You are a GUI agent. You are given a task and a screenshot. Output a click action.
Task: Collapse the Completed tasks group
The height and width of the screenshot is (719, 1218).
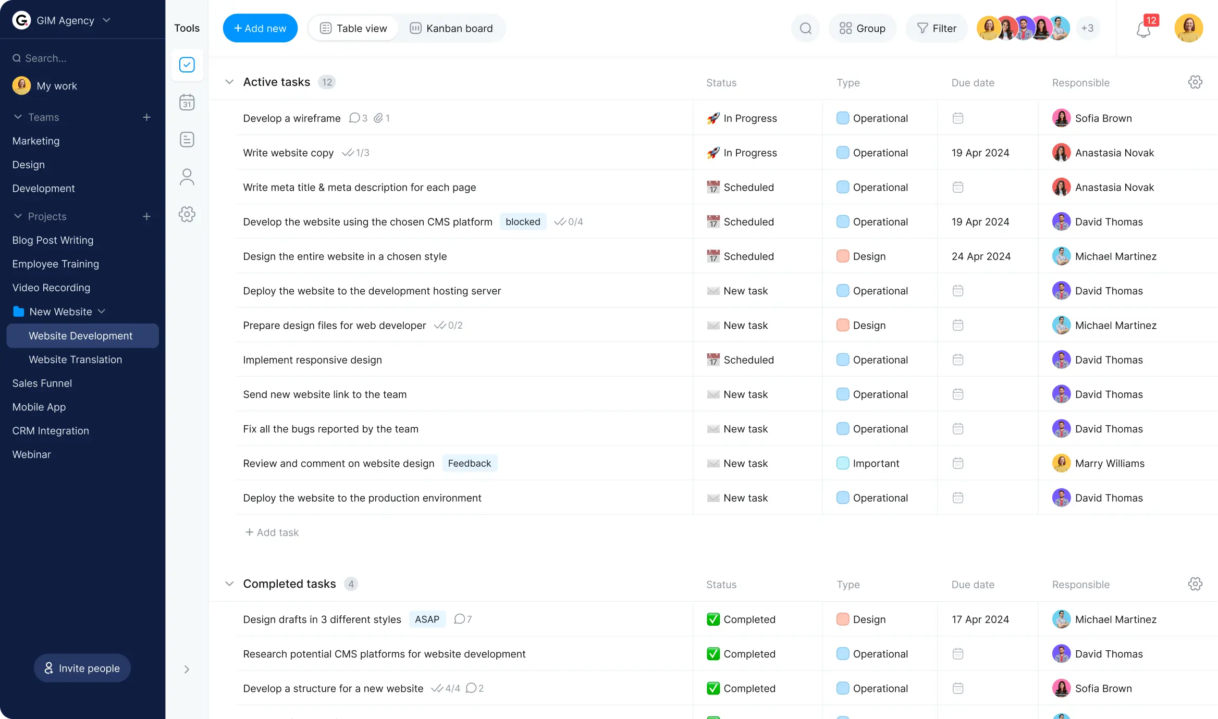point(229,584)
